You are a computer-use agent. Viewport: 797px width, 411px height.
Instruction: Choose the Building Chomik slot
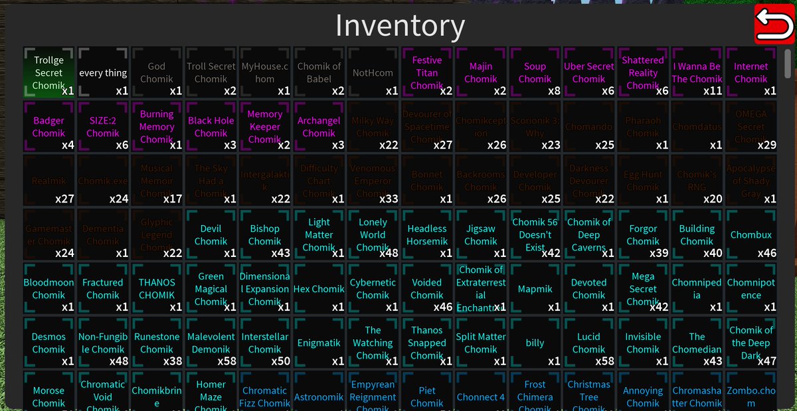[697, 234]
